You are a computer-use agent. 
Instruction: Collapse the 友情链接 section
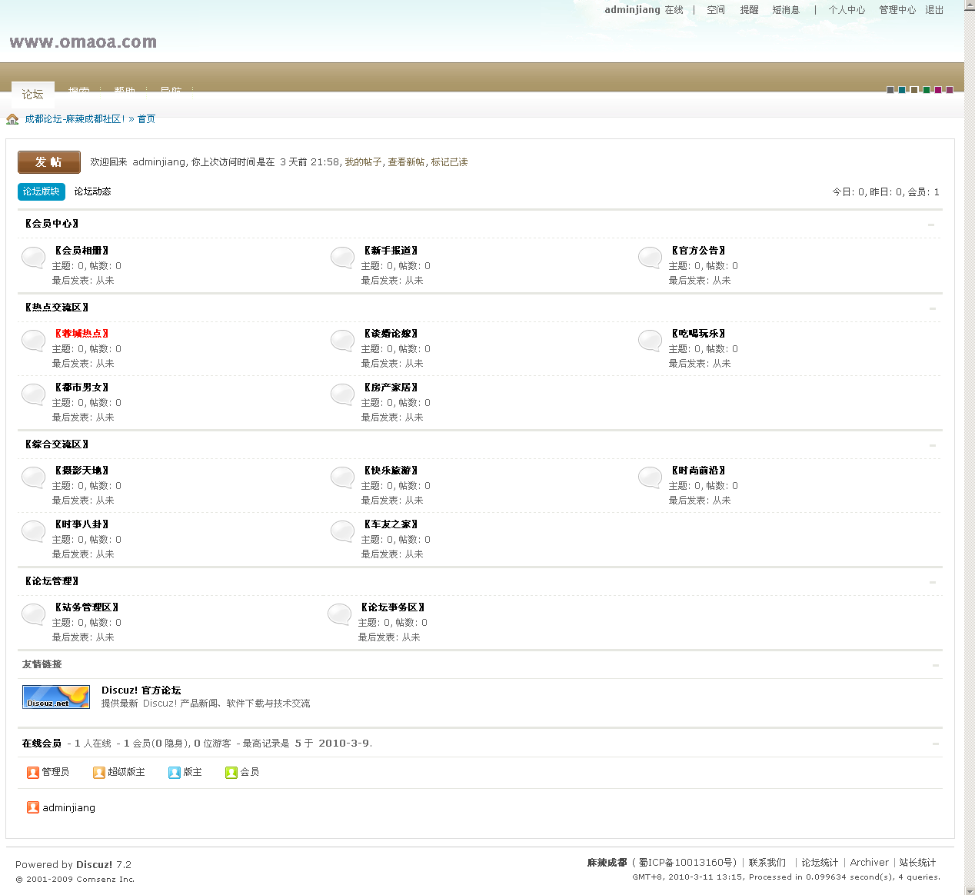click(935, 665)
